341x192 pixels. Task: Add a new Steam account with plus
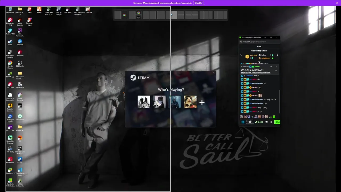point(202,102)
